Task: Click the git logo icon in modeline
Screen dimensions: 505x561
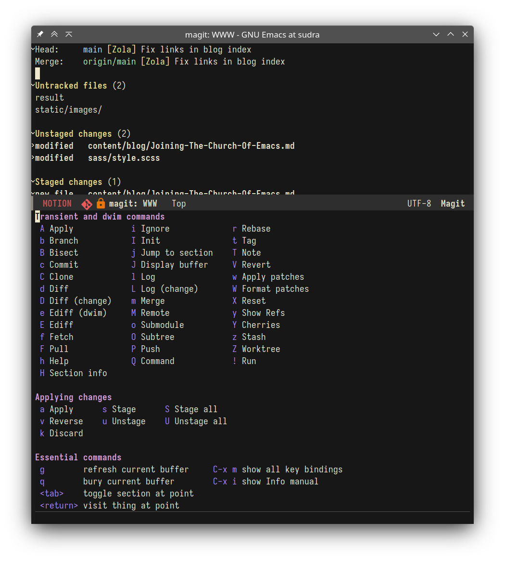Action: tap(87, 204)
